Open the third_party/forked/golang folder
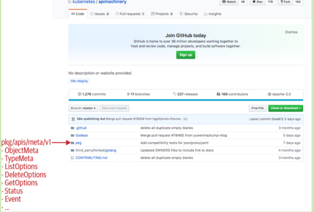The height and width of the screenshot is (212, 314). click(x=96, y=150)
